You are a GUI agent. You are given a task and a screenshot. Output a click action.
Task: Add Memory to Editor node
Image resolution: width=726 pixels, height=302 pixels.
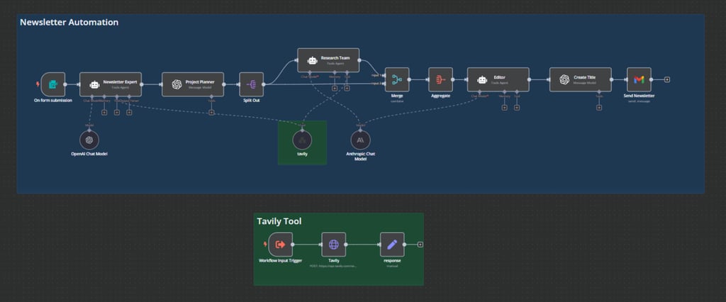point(504,108)
